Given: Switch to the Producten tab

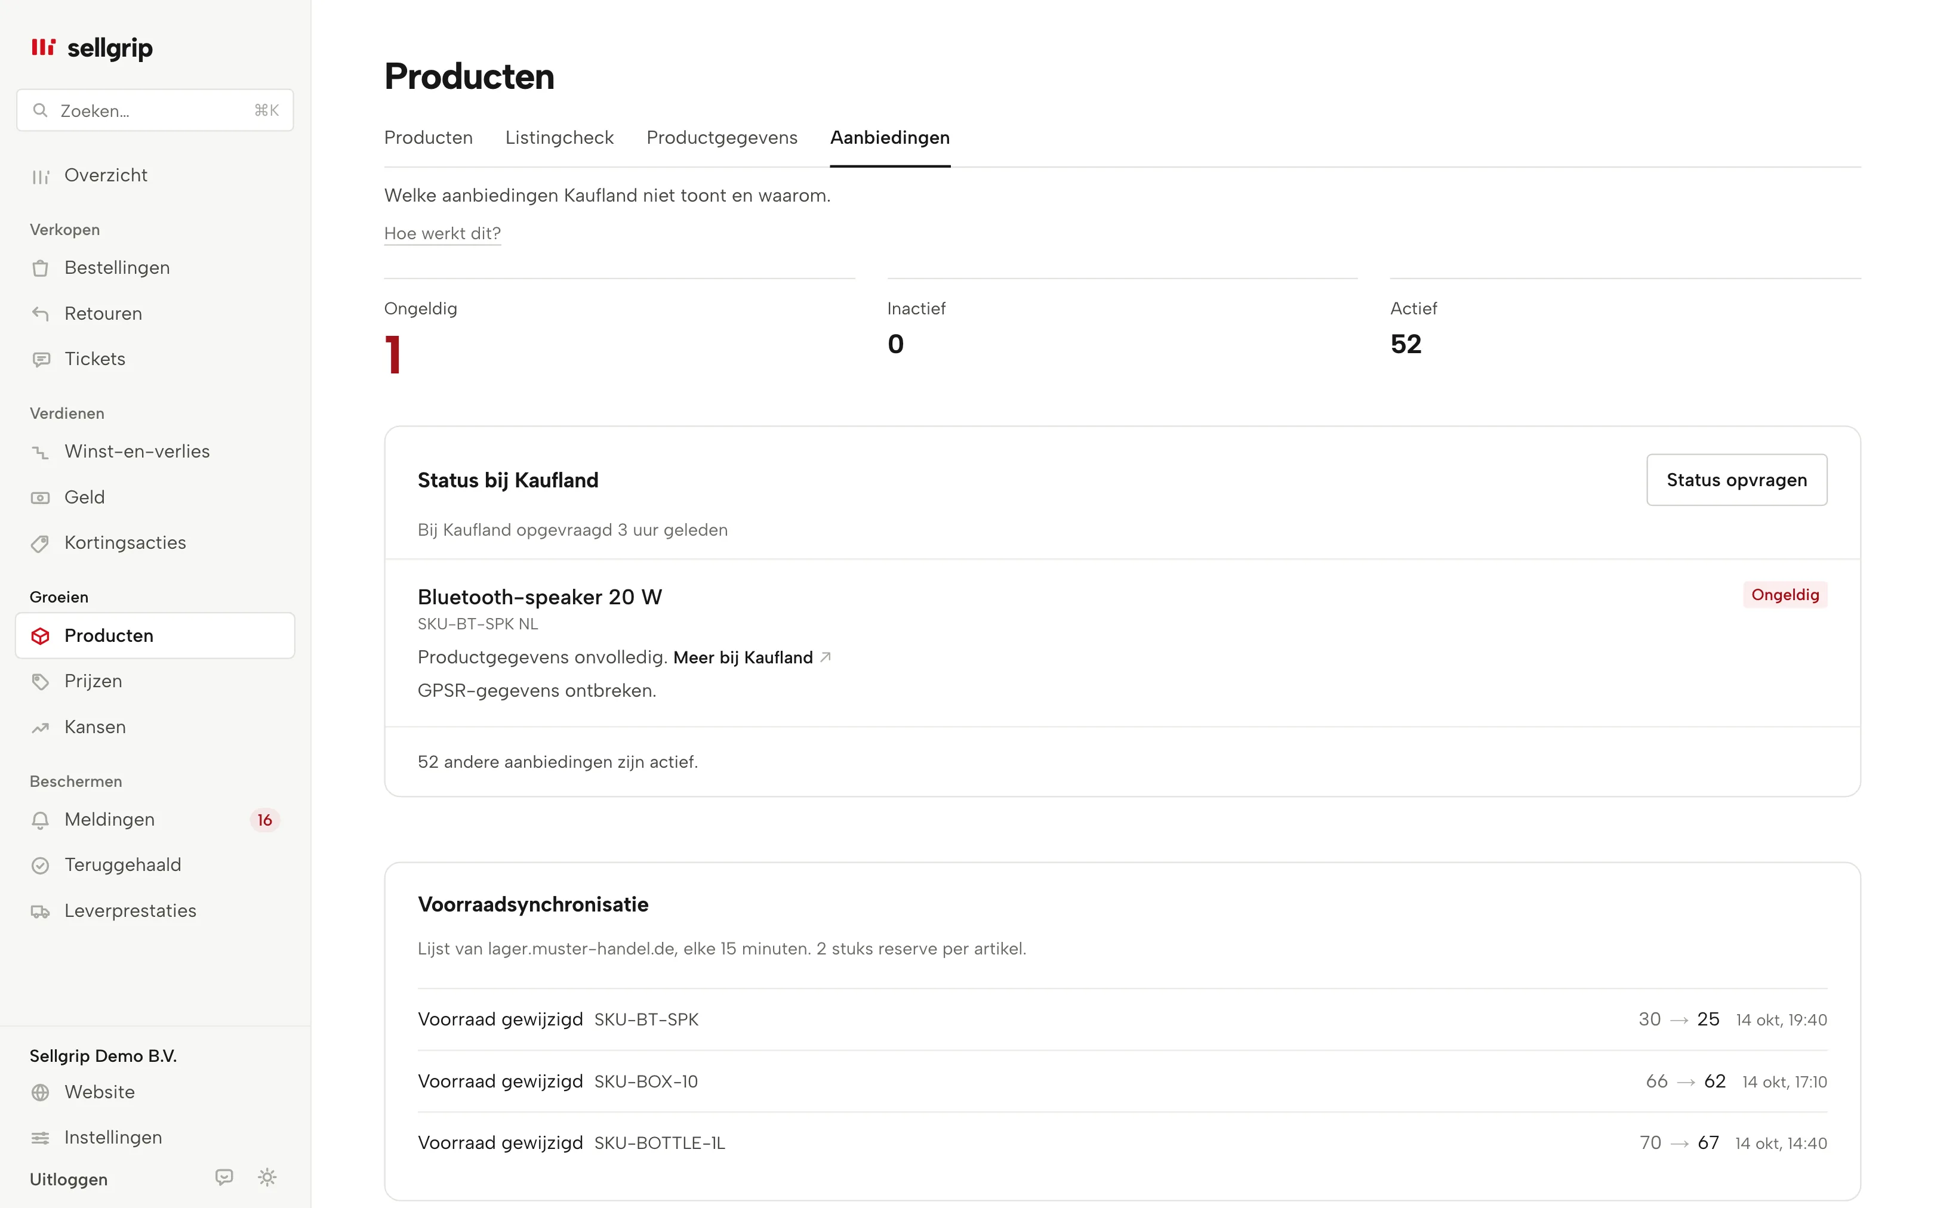Looking at the screenshot, I should click(x=429, y=137).
